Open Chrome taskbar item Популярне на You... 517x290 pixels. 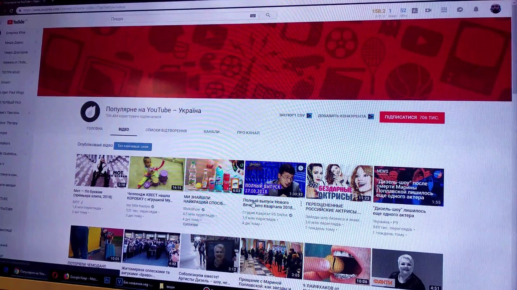tap(29, 273)
